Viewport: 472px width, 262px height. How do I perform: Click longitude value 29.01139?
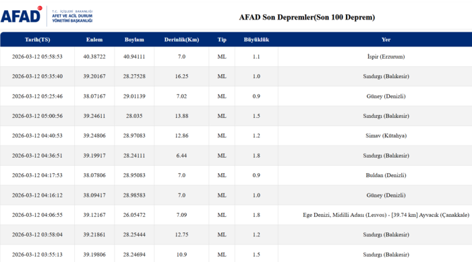(134, 96)
